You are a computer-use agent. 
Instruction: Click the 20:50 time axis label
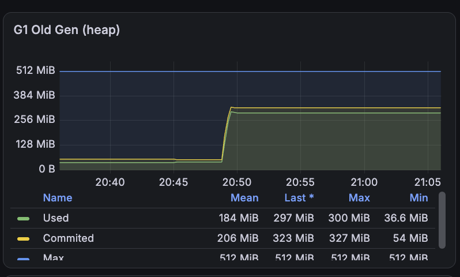[237, 182]
